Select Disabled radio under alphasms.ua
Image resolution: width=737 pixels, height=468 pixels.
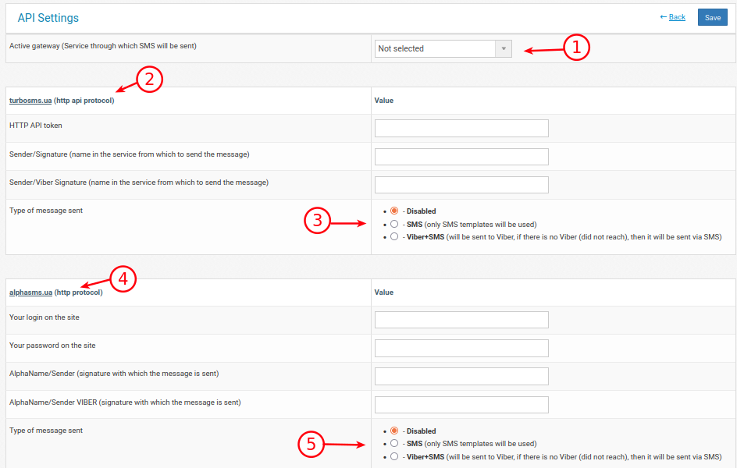coord(394,431)
